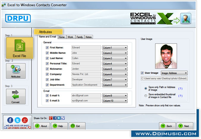Viewport: 201px width, 139px height.
Task: Click the green Excel X logo
Action: coord(165,19)
